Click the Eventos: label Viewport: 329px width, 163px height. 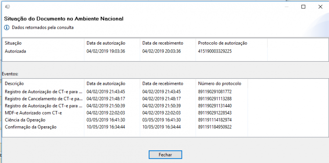10,74
